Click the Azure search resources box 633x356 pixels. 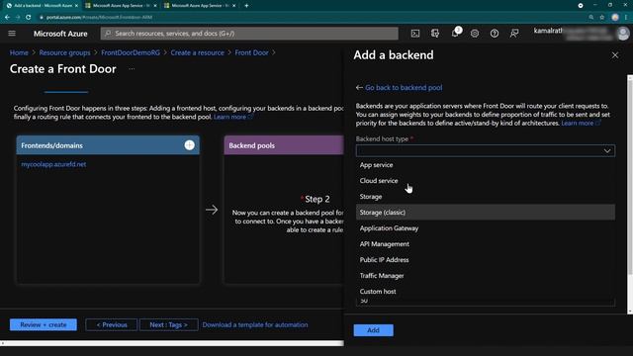pyautogui.click(x=249, y=34)
